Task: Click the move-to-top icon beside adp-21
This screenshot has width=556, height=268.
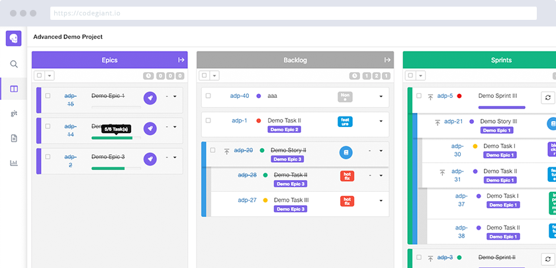Action: tap(438, 122)
